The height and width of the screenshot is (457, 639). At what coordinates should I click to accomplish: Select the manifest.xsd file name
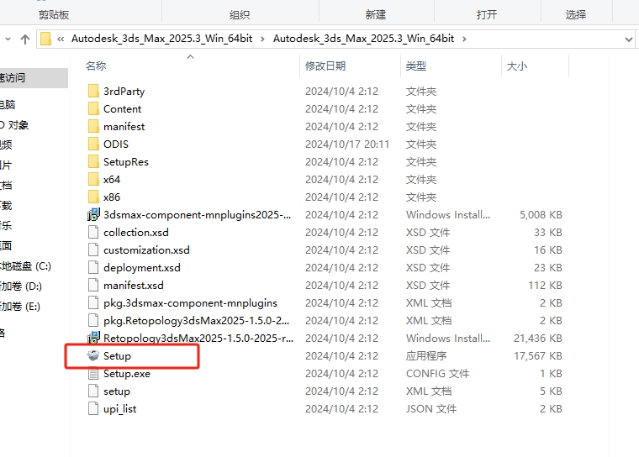point(134,286)
